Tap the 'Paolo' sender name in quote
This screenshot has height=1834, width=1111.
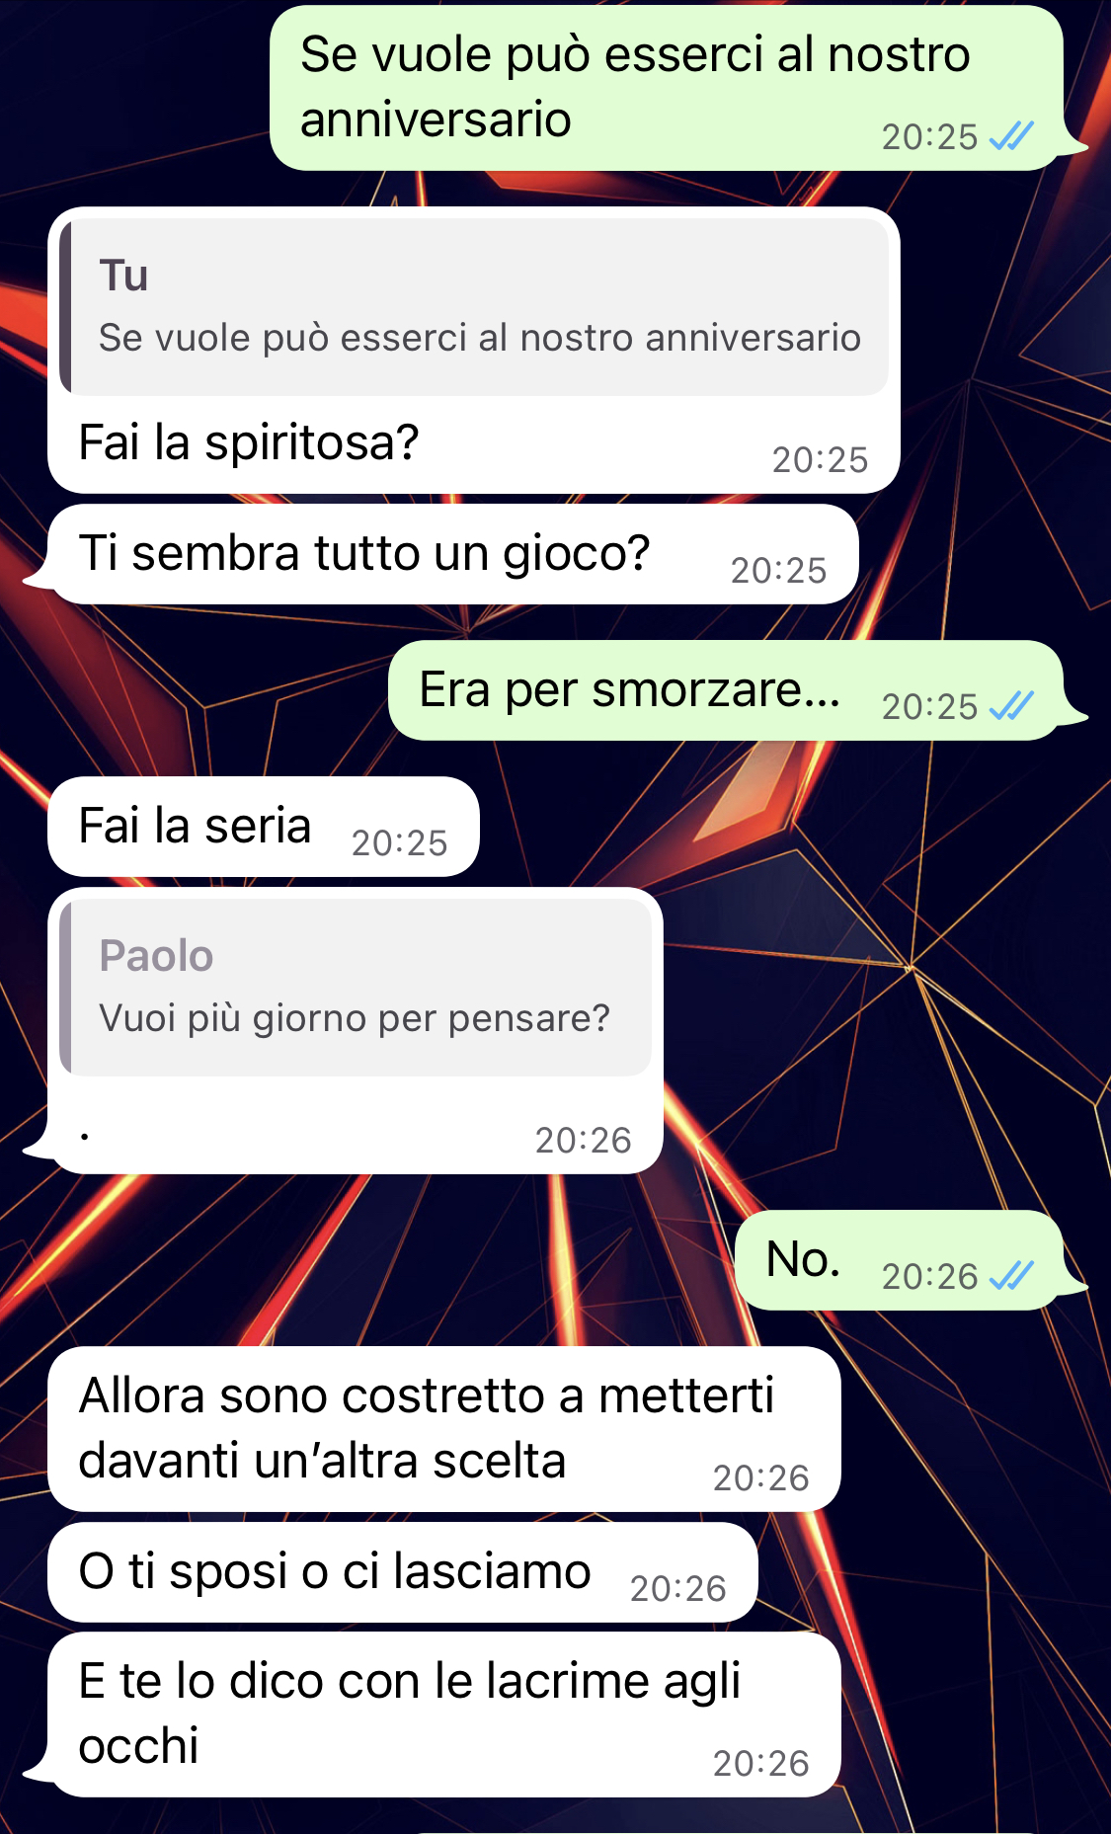click(x=156, y=956)
